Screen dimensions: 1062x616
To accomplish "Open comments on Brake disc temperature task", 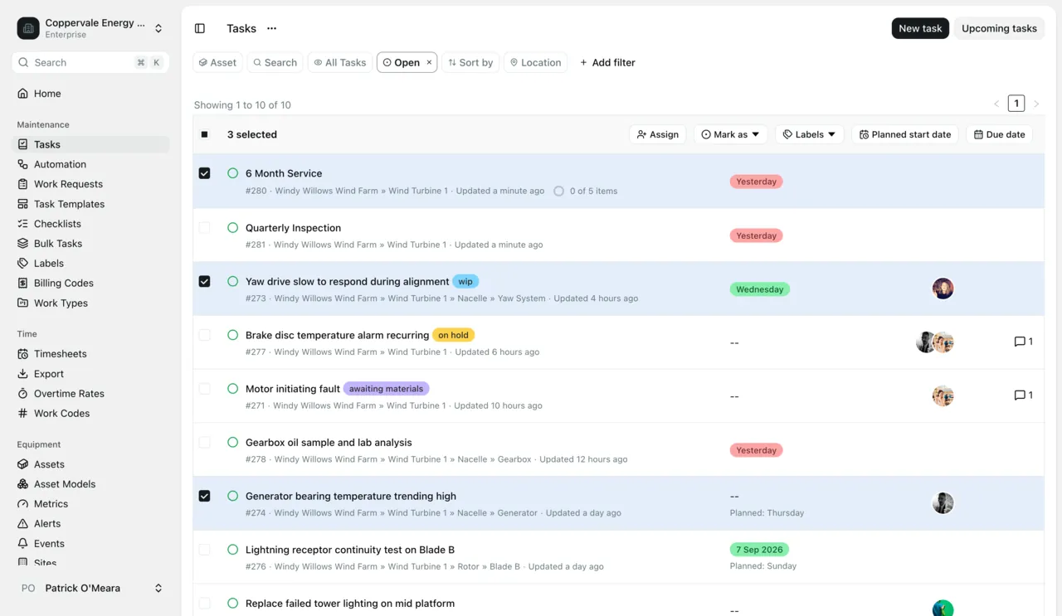I will click(x=1024, y=342).
